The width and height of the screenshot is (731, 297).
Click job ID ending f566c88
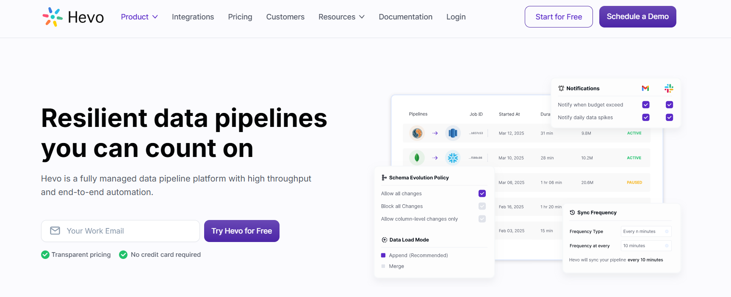point(476,158)
